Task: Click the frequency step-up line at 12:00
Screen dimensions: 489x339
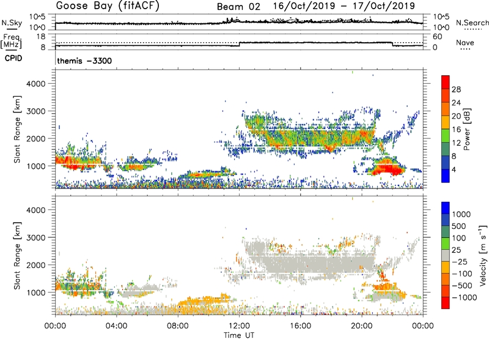Action: [x=239, y=44]
